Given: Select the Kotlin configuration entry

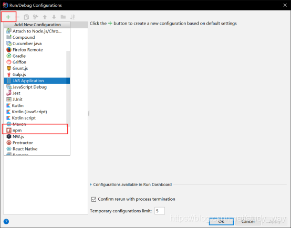Looking at the screenshot, I should (x=37, y=105).
